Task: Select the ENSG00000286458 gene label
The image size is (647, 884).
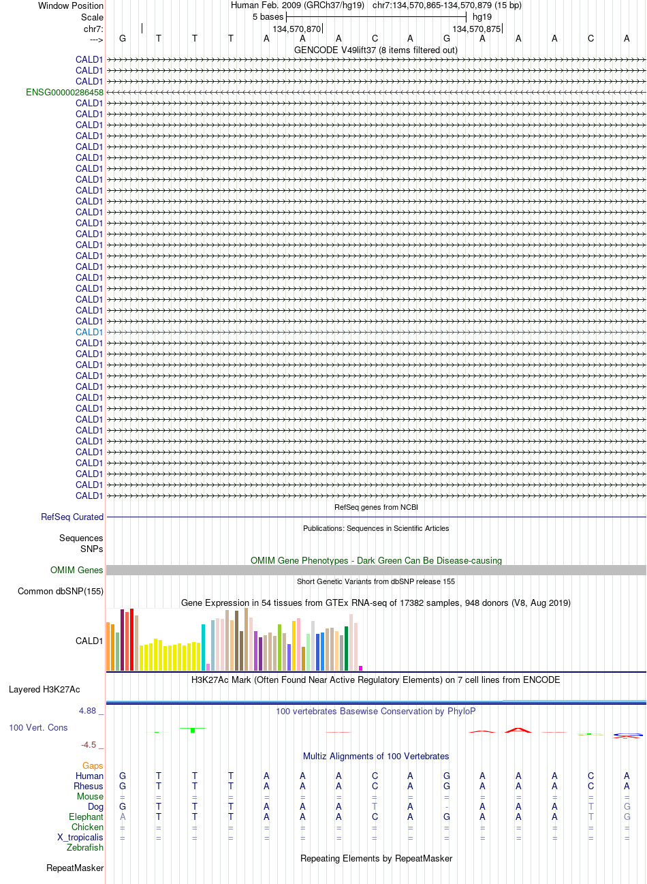Action: (65, 92)
